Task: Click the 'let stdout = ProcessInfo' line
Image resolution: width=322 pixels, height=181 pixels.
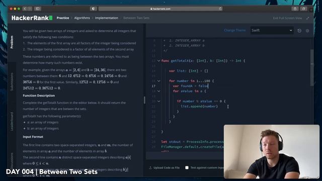Action: coord(192,142)
